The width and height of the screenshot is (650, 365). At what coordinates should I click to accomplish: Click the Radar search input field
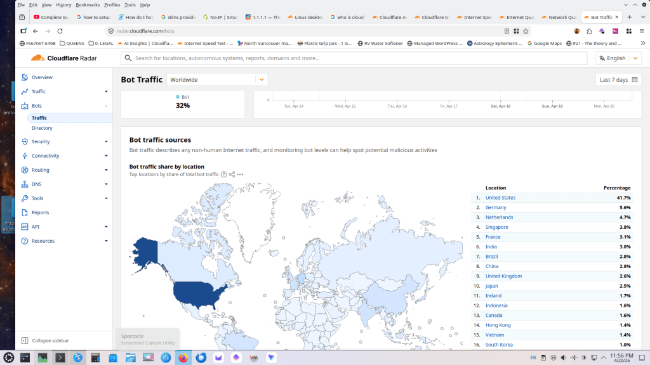tap(355, 58)
